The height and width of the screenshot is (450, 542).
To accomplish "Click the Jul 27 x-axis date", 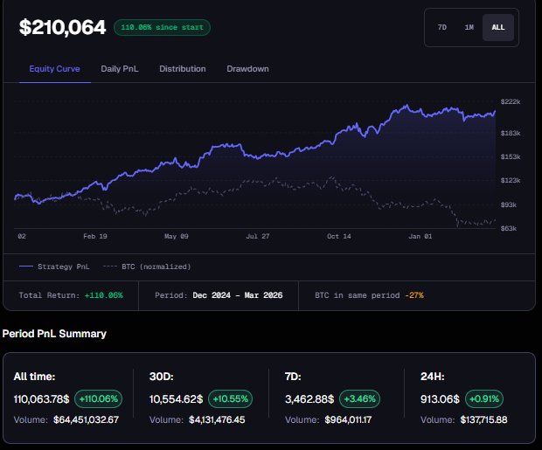I will click(258, 237).
